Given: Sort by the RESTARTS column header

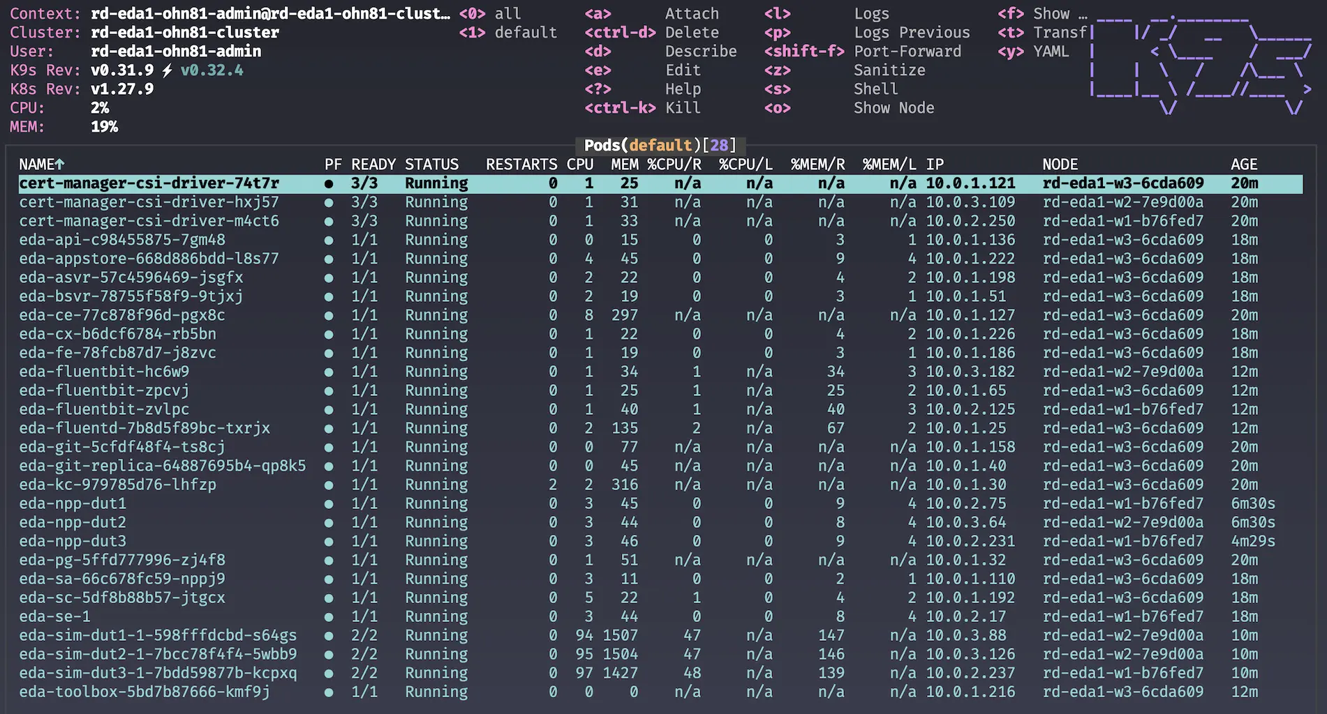Looking at the screenshot, I should (x=521, y=165).
